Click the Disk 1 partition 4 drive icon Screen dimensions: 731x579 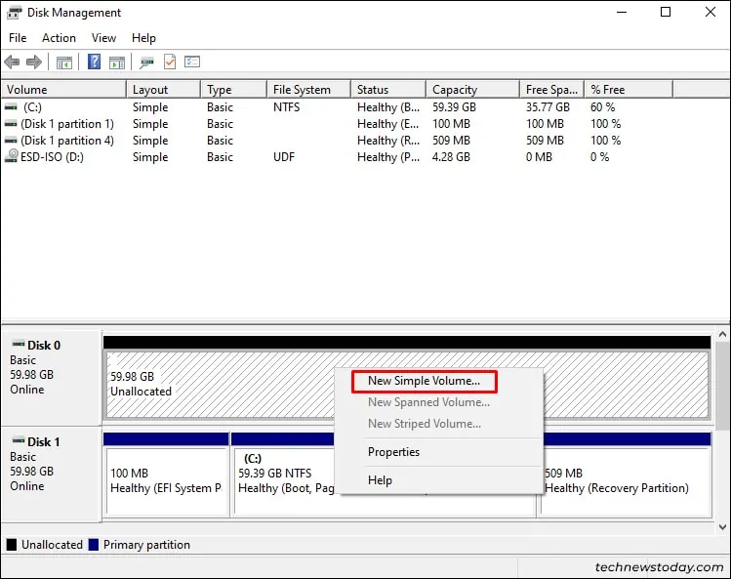coord(11,141)
